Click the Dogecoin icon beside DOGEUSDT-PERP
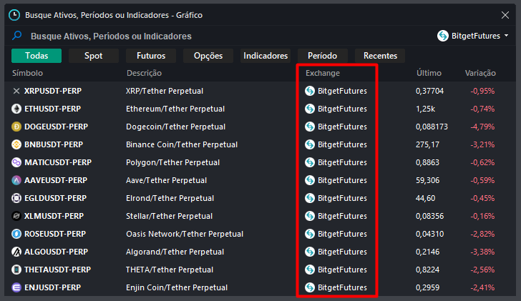 tap(16, 127)
